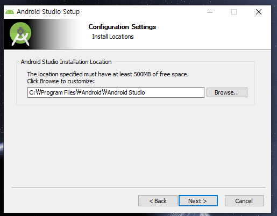
Task: Proceed with the Next > button
Action: coord(198,201)
